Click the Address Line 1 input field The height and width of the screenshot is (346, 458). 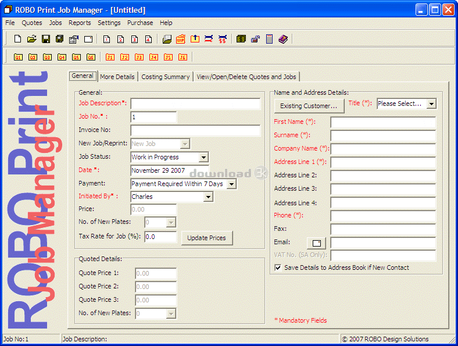(383, 162)
